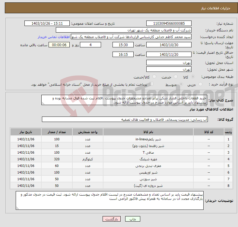
Task: Click the resize grip of description text area
Action: coord(43,103)
